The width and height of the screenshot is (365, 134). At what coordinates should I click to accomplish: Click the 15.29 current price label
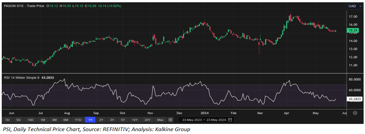point(352,30)
